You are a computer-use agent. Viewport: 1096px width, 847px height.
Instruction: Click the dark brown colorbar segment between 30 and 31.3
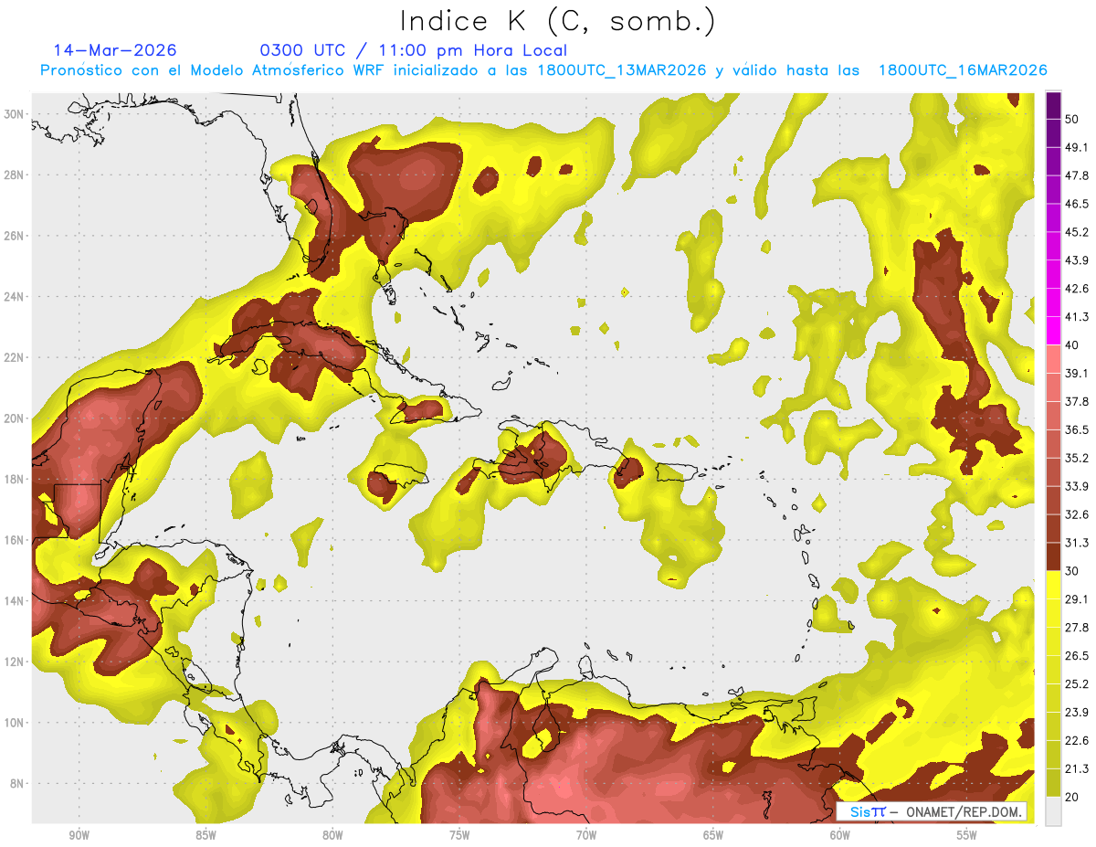pyautogui.click(x=1053, y=556)
